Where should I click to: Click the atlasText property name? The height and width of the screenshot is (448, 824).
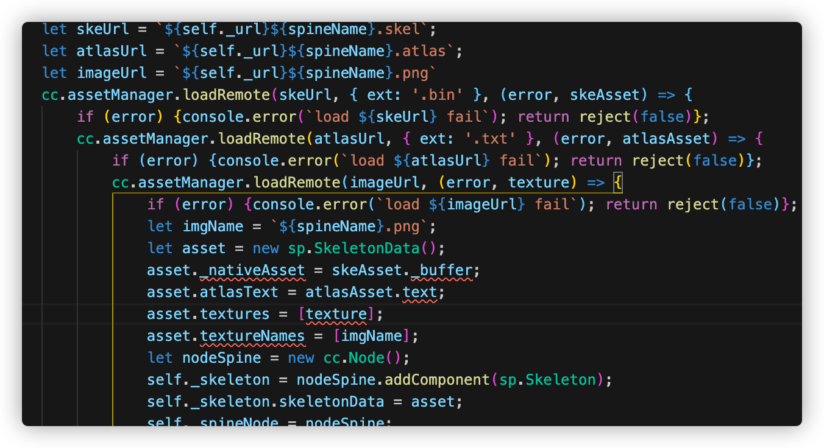tap(239, 292)
